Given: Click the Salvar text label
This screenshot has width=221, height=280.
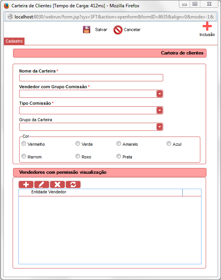Looking at the screenshot, I should point(101,30).
